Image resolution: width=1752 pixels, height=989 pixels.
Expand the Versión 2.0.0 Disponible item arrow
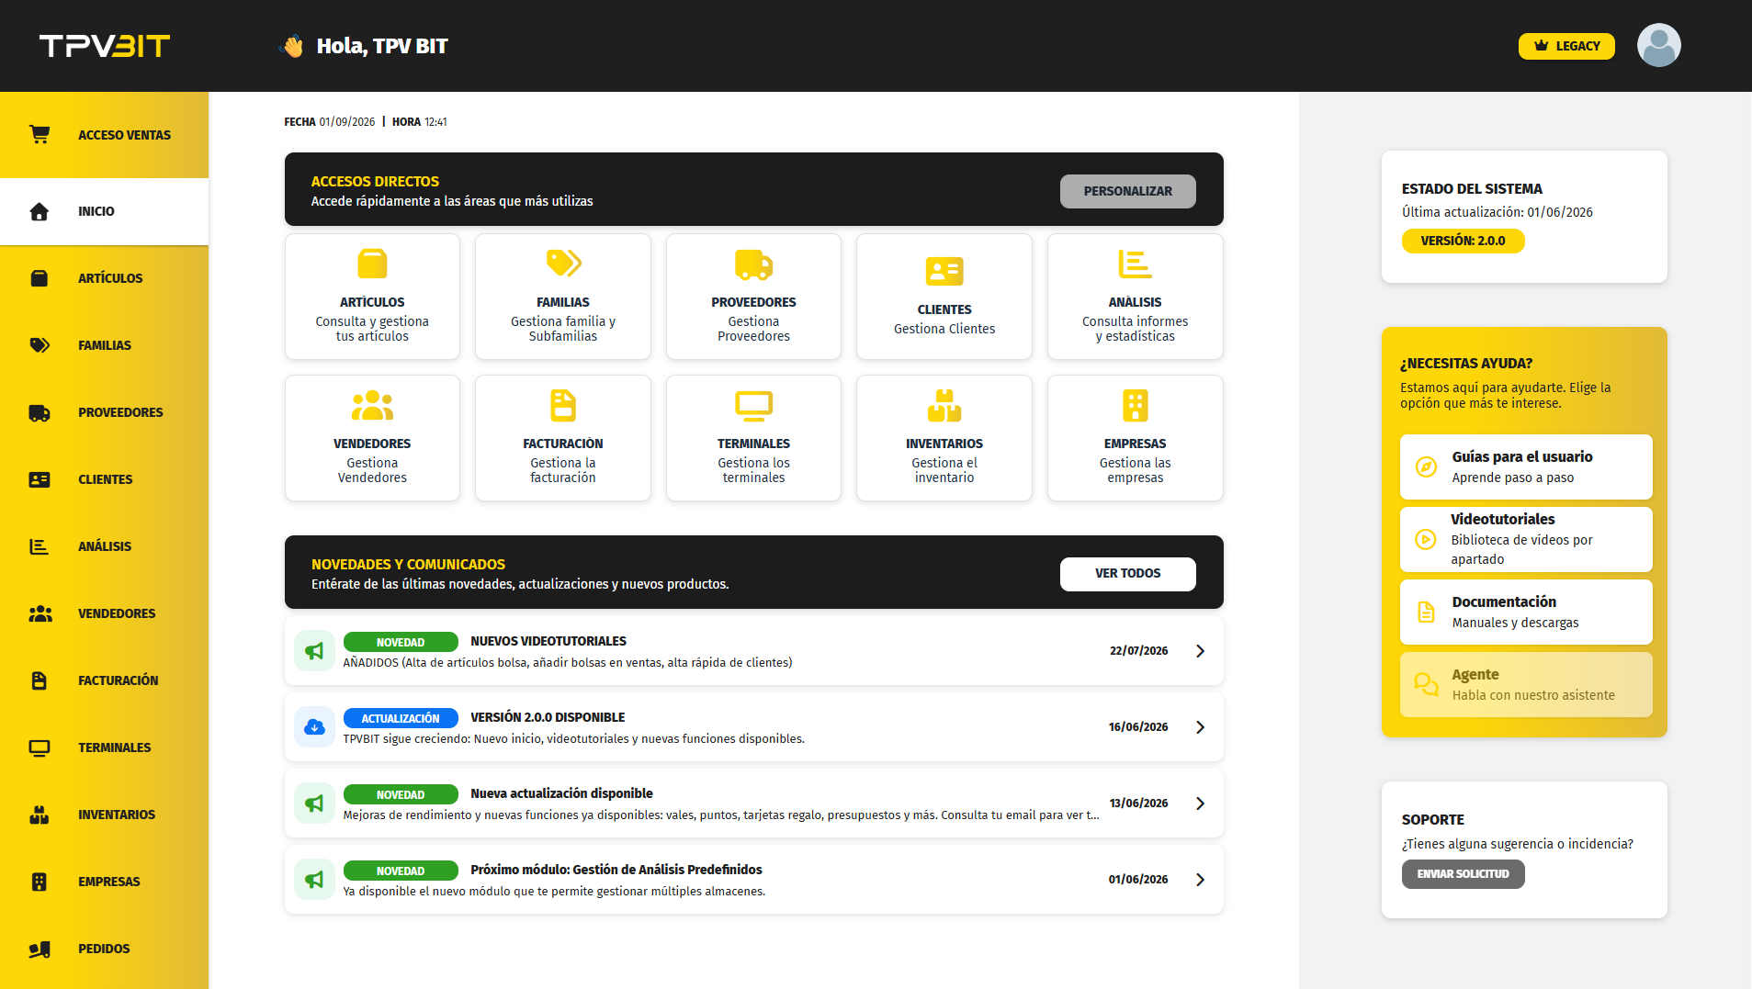tap(1200, 727)
